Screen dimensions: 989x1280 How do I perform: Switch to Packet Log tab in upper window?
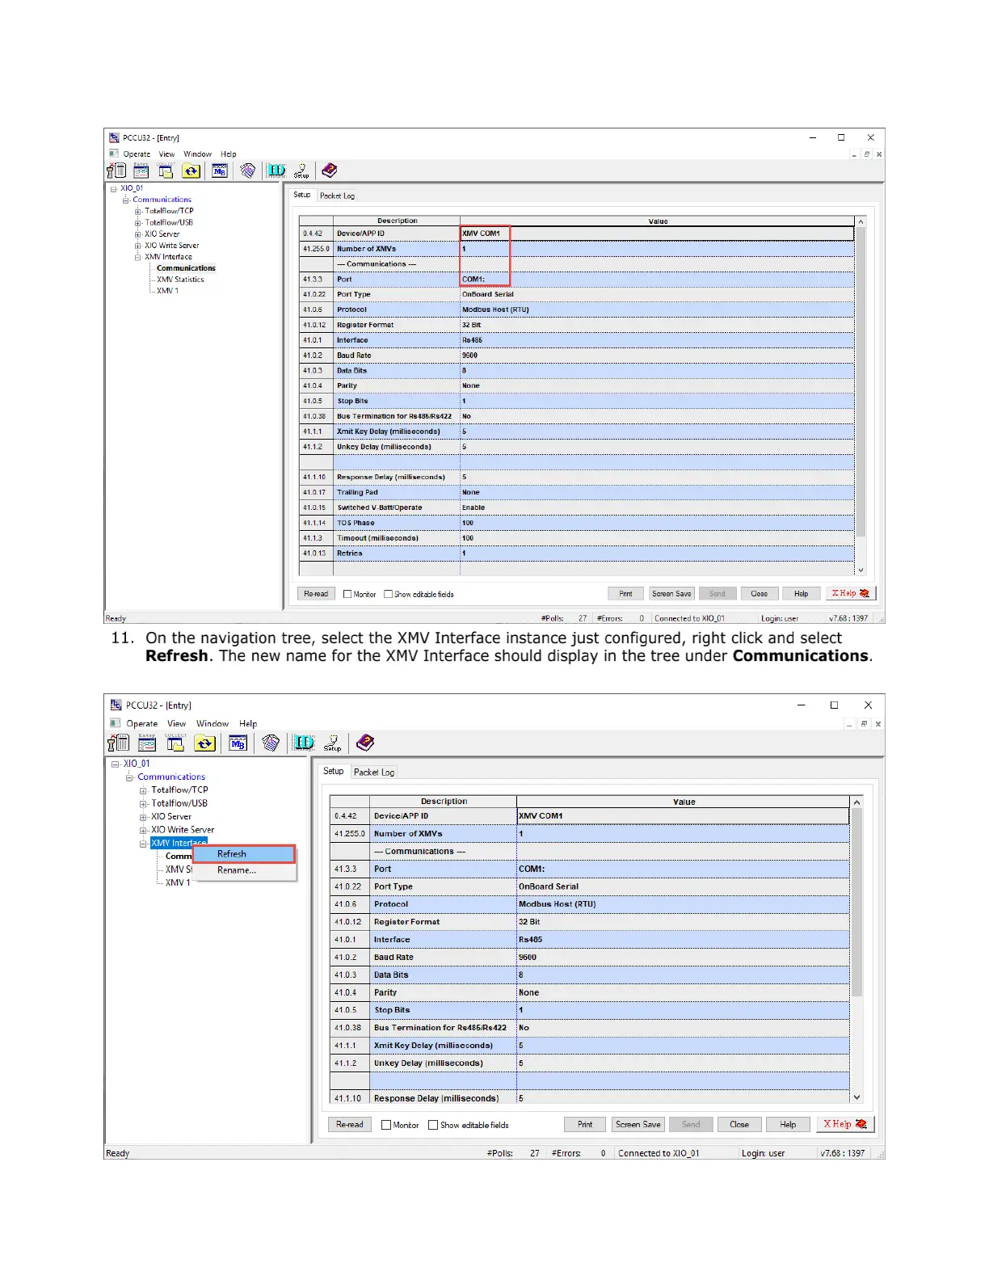337,196
